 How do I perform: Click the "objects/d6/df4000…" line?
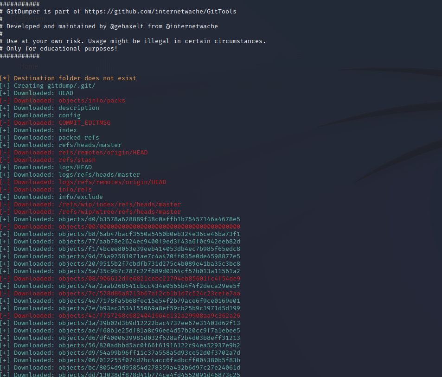click(120, 338)
